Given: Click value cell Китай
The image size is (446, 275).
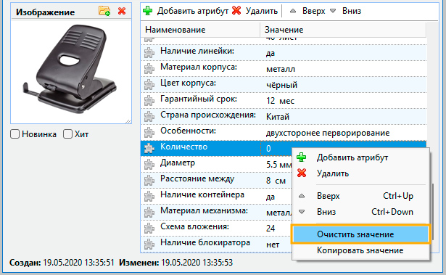Looking at the screenshot, I should pyautogui.click(x=278, y=117).
